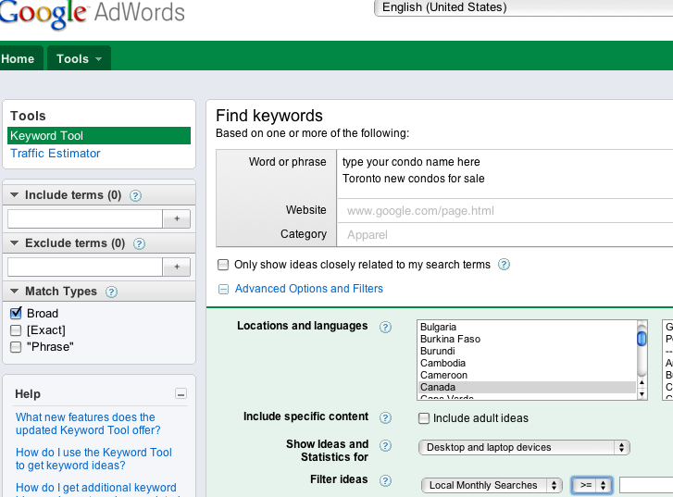Open Desktop and laptop devices dropdown
The width and height of the screenshot is (673, 497).
coord(524,448)
